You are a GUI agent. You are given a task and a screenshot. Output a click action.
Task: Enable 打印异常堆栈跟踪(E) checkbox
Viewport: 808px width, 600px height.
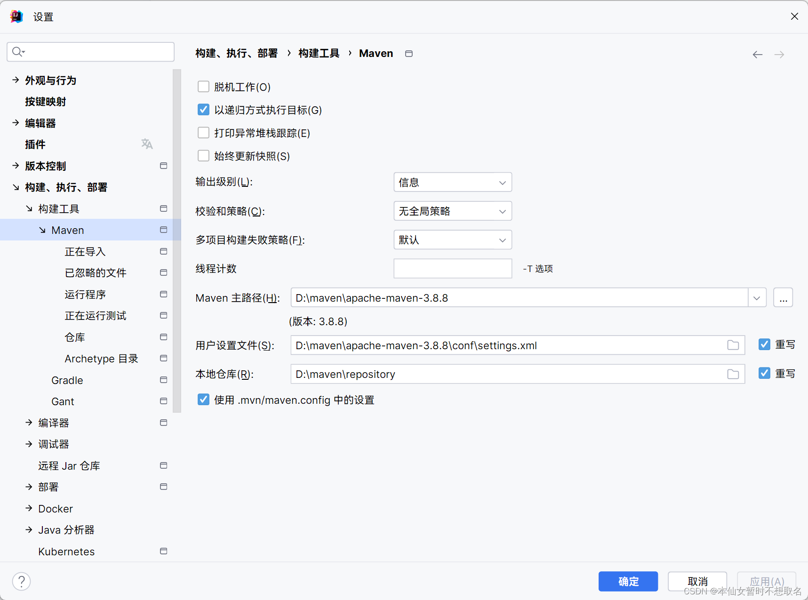pos(203,133)
